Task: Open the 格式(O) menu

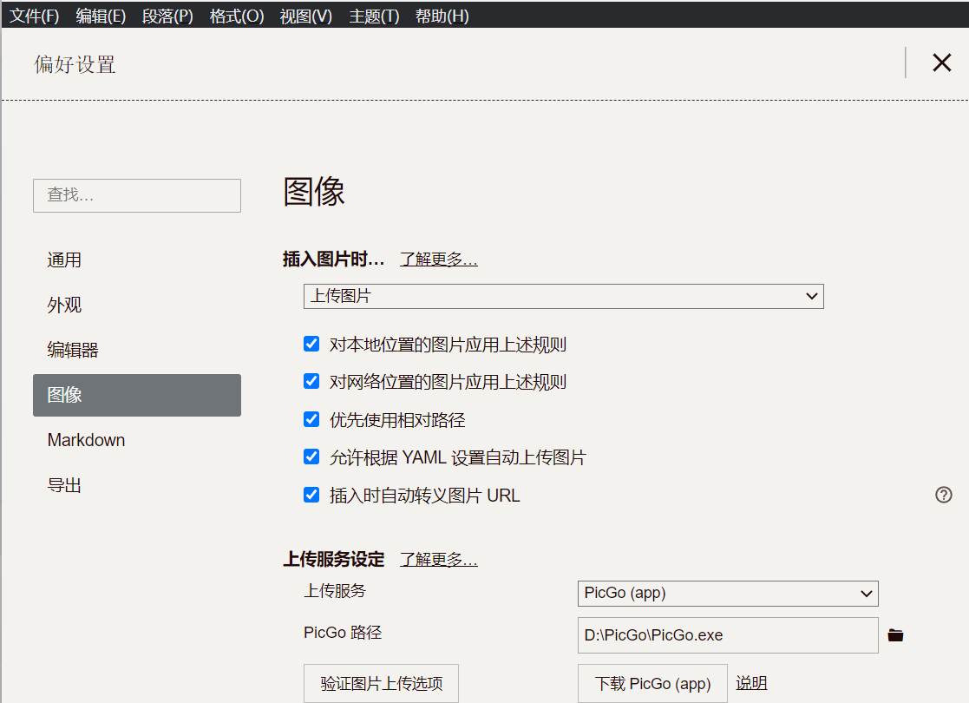Action: (x=236, y=16)
